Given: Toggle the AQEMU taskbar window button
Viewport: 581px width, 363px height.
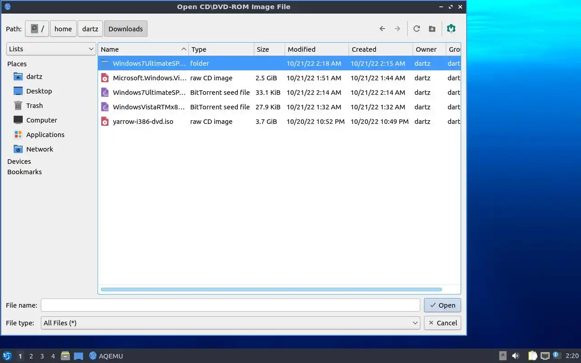Looking at the screenshot, I should [106, 356].
